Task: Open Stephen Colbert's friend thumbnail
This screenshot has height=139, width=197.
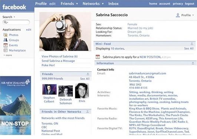Action: click(49, 89)
